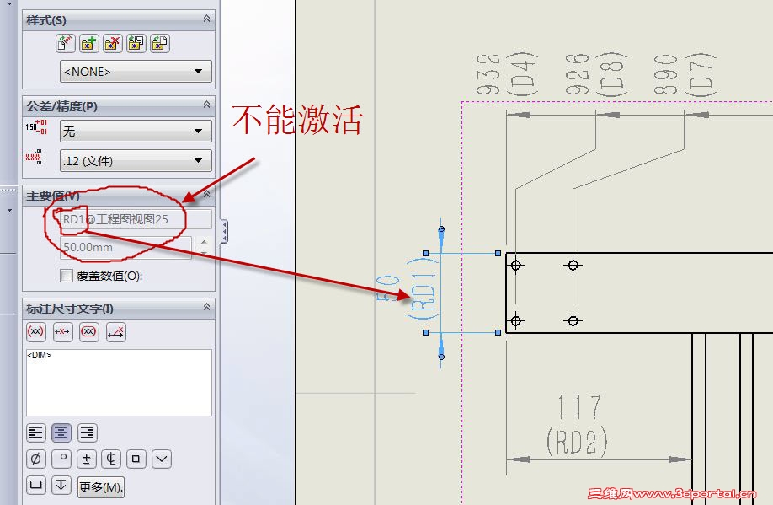Click inside the <DIM> text box

tap(119, 383)
